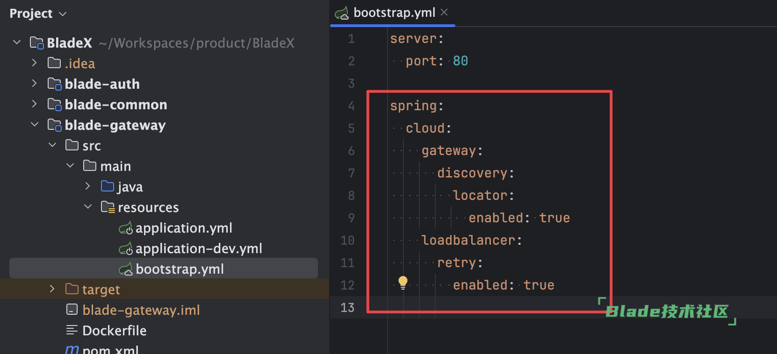
Task: Click the 'cloud:' key in editor
Action: coord(429,128)
